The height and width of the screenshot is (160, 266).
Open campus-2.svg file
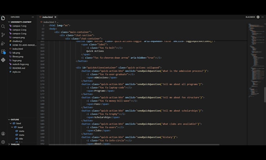(19, 30)
